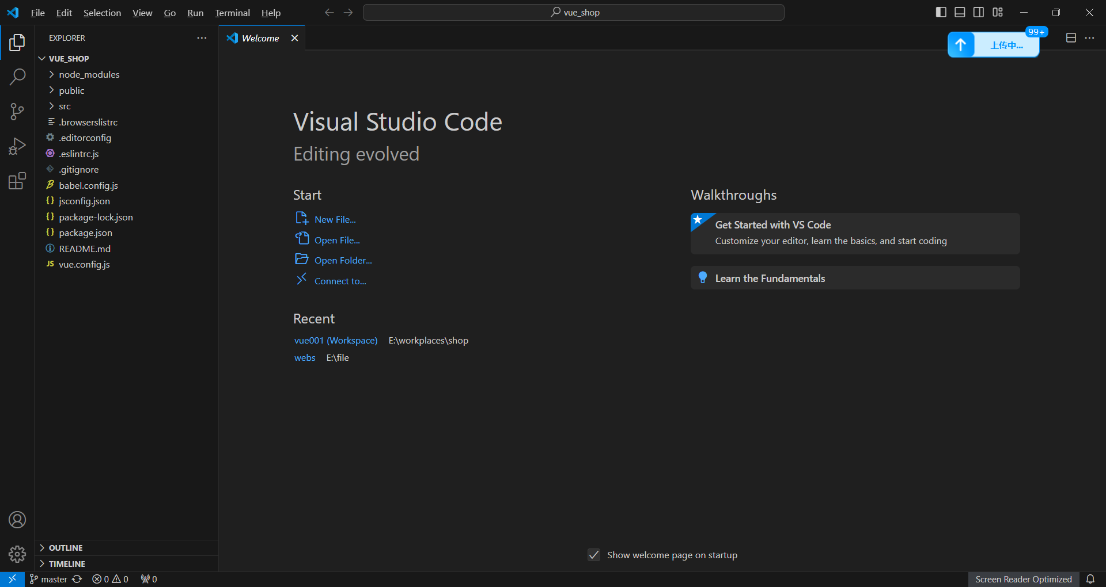
Task: Open the Search view in activity bar
Action: point(17,77)
